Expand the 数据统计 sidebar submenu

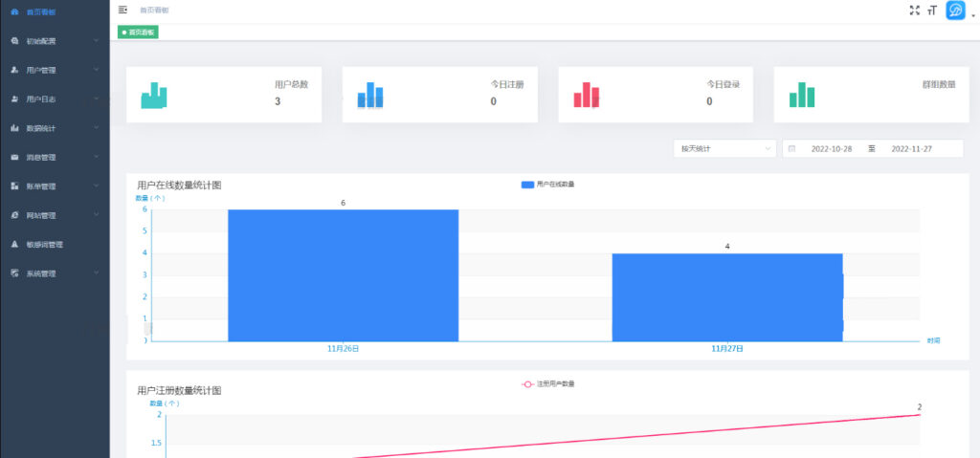coord(55,128)
